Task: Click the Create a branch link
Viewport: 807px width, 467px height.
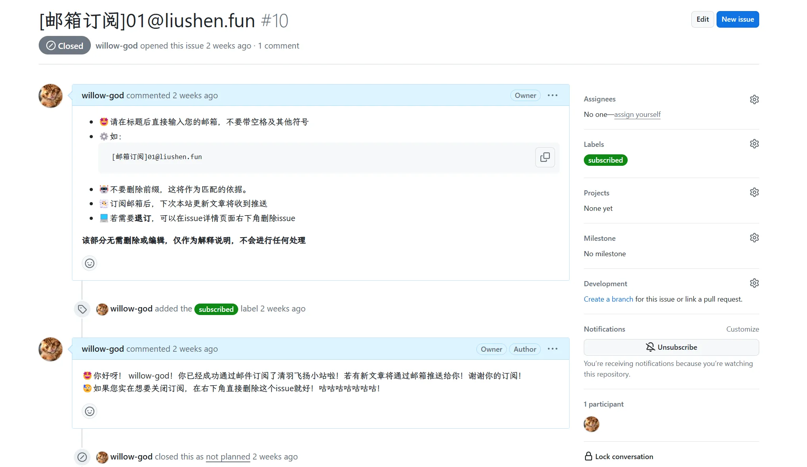Action: pyautogui.click(x=608, y=298)
